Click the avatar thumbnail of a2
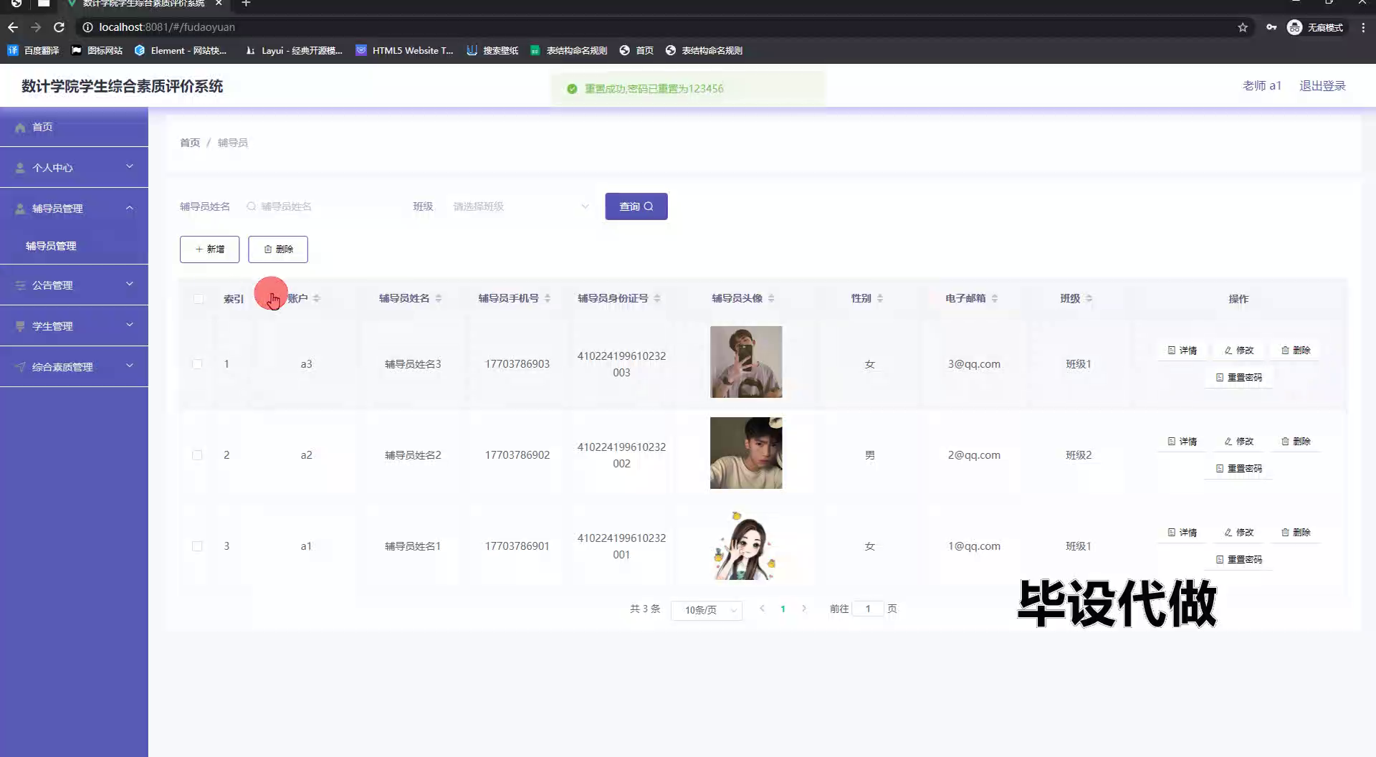Screen dimensions: 1376x757 point(746,453)
